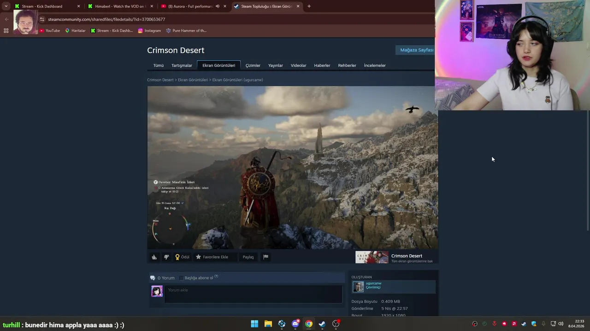The image size is (590, 331).
Task: Select the Ekran Görüntüleri tab
Action: coord(218,65)
